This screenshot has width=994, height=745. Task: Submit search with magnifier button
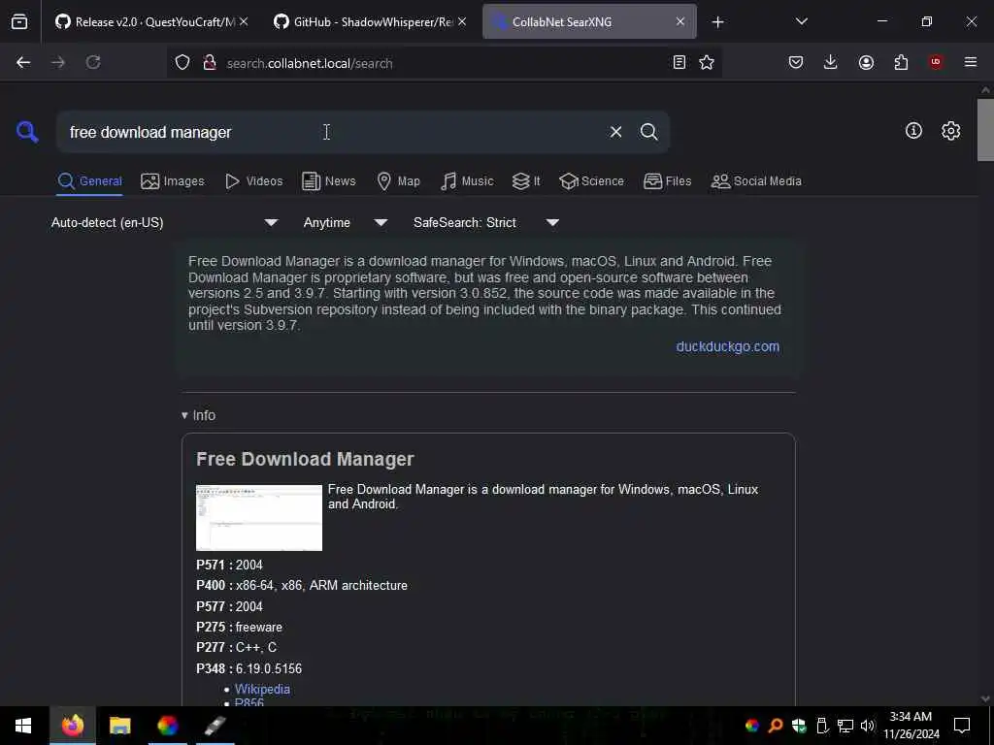click(x=648, y=132)
